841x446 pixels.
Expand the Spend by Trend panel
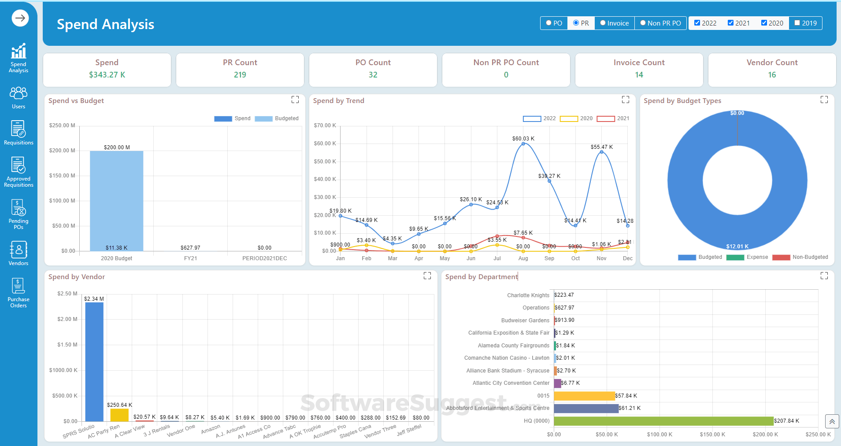(626, 100)
